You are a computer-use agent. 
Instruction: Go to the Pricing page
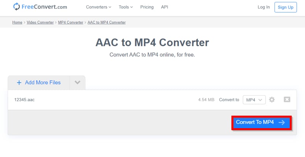click(x=147, y=7)
